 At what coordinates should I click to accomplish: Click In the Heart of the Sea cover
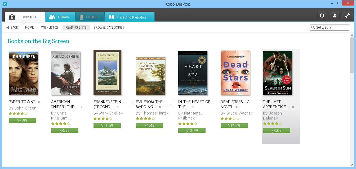193,73
